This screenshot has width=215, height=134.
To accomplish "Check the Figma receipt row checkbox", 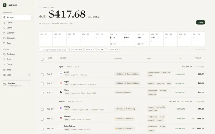I will (x=42, y=84).
